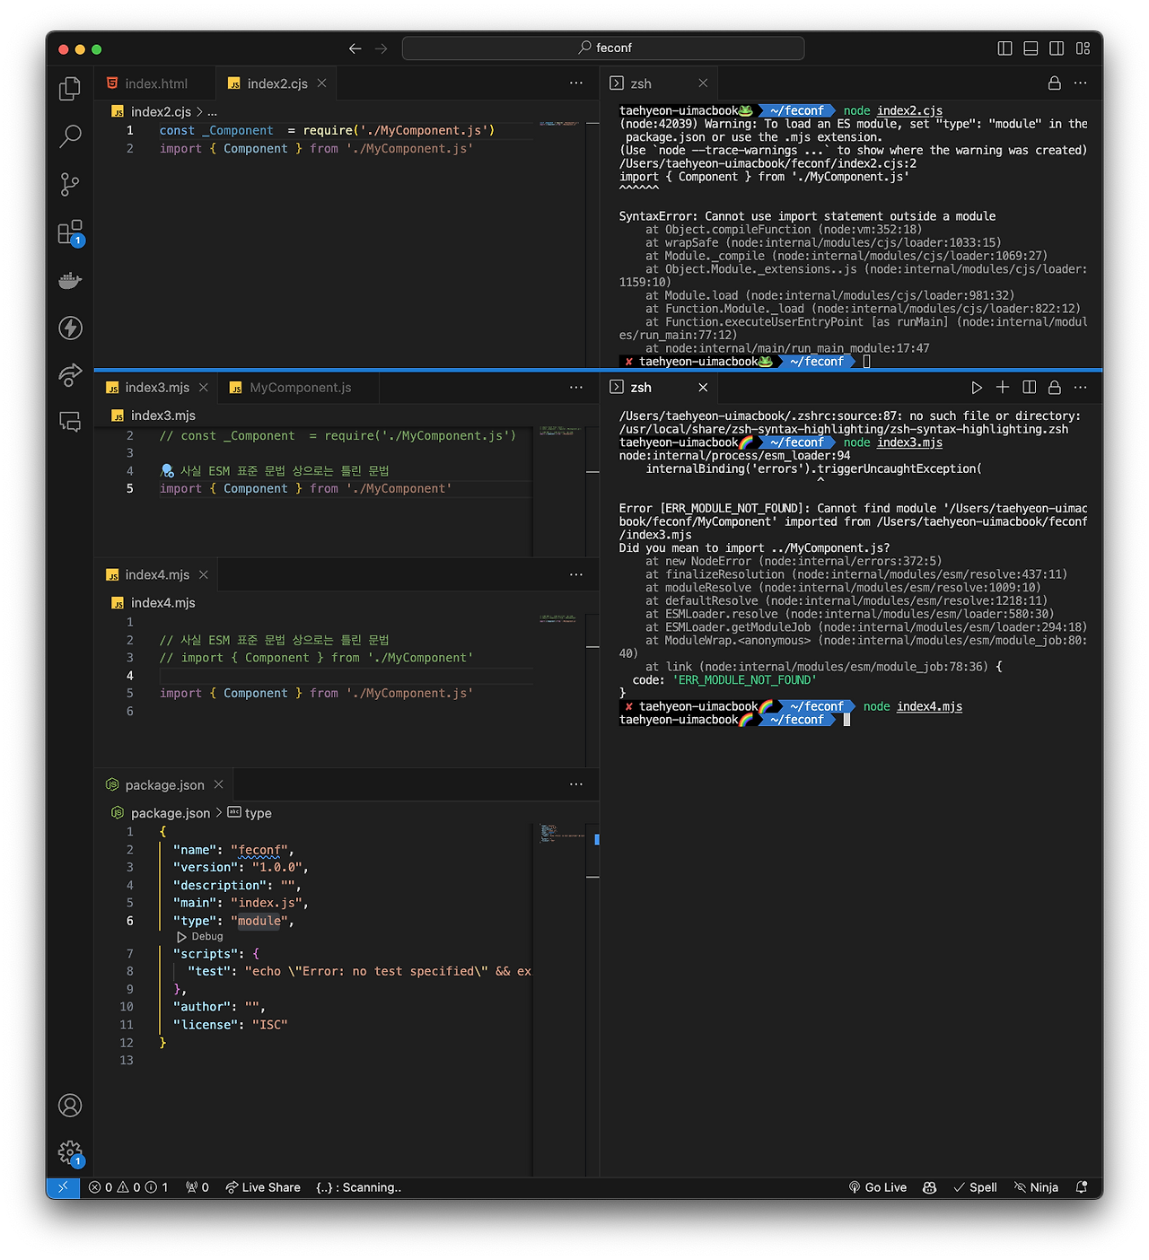Expand the index2.cjs breadcrumb chevron

[x=199, y=112]
